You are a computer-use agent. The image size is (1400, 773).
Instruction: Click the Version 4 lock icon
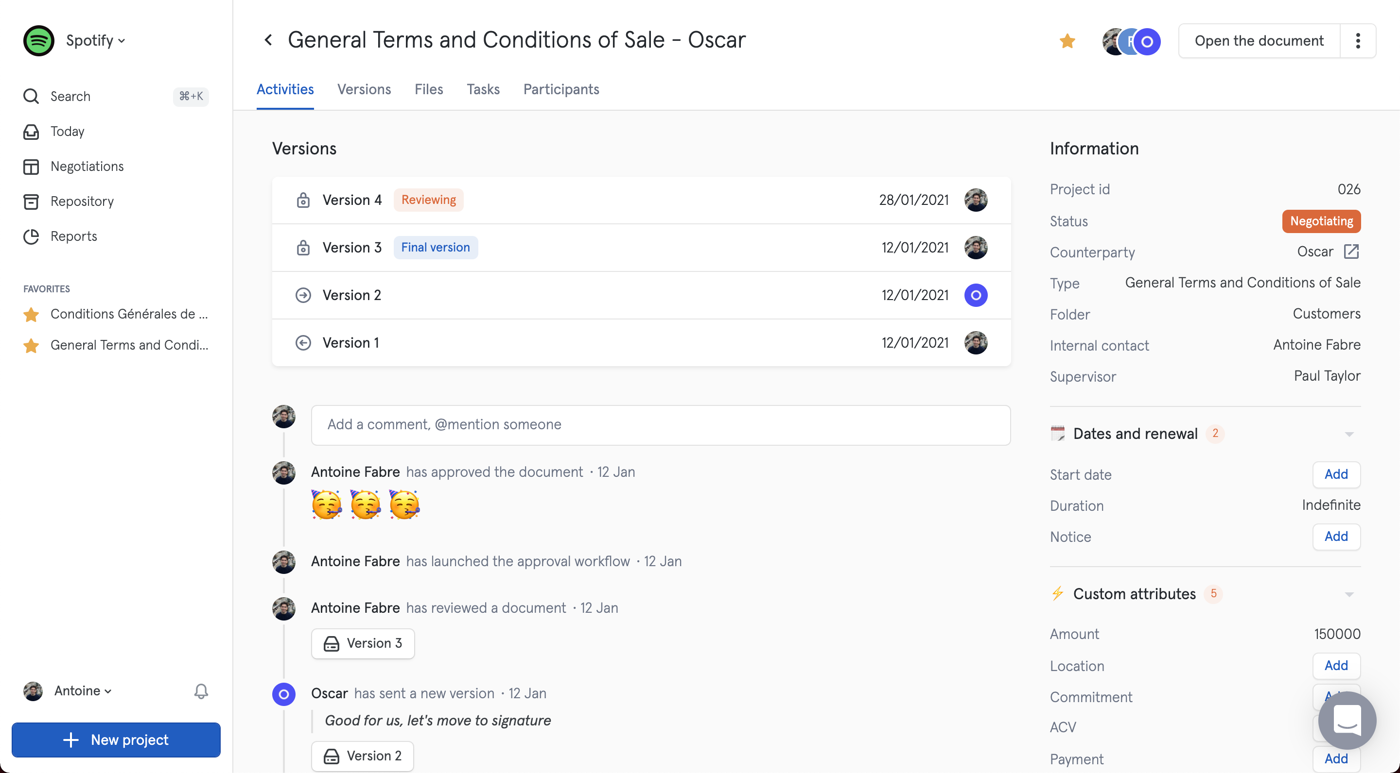pyautogui.click(x=303, y=200)
